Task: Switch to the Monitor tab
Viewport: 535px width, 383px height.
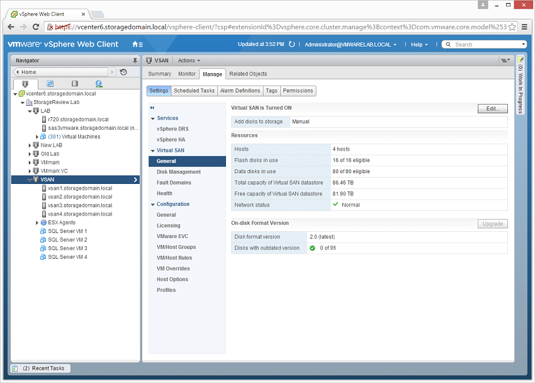Action: (187, 74)
